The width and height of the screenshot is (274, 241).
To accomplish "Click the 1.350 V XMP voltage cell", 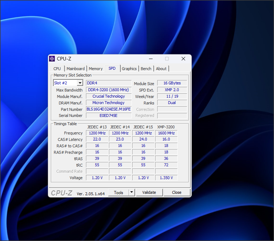I will pos(166,178).
